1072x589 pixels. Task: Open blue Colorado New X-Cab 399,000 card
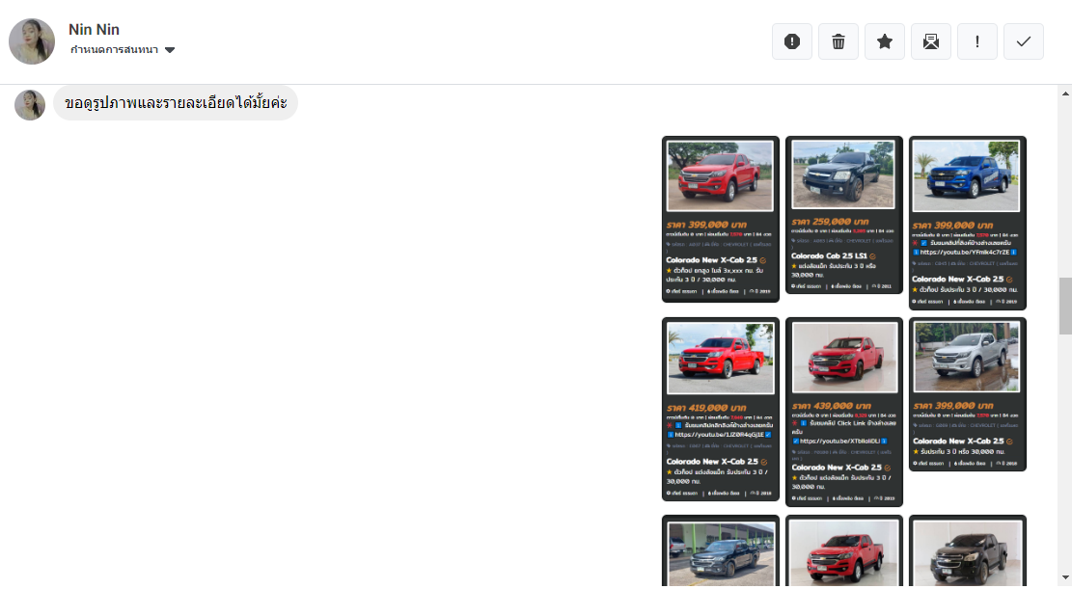point(968,223)
